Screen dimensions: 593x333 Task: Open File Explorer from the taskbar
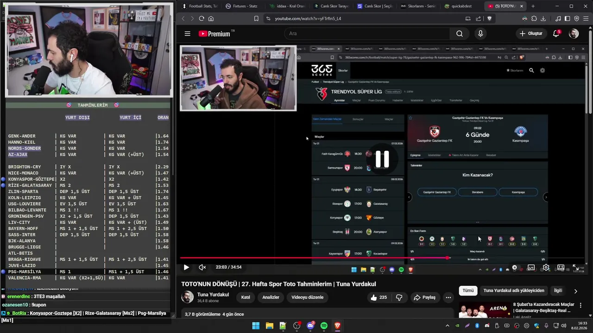269,326
